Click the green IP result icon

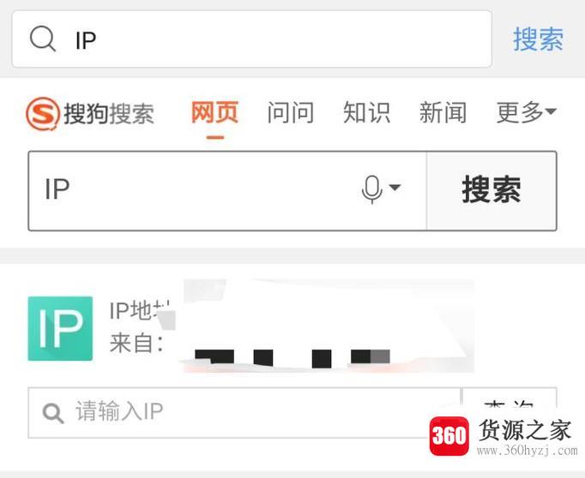click(60, 328)
